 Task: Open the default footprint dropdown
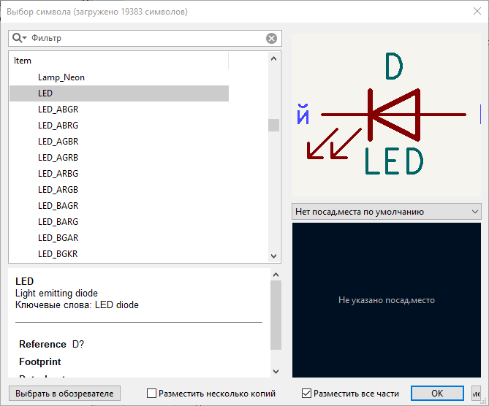[x=386, y=212]
